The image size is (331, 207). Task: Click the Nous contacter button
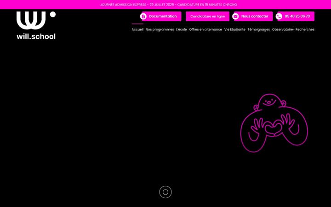(x=253, y=16)
